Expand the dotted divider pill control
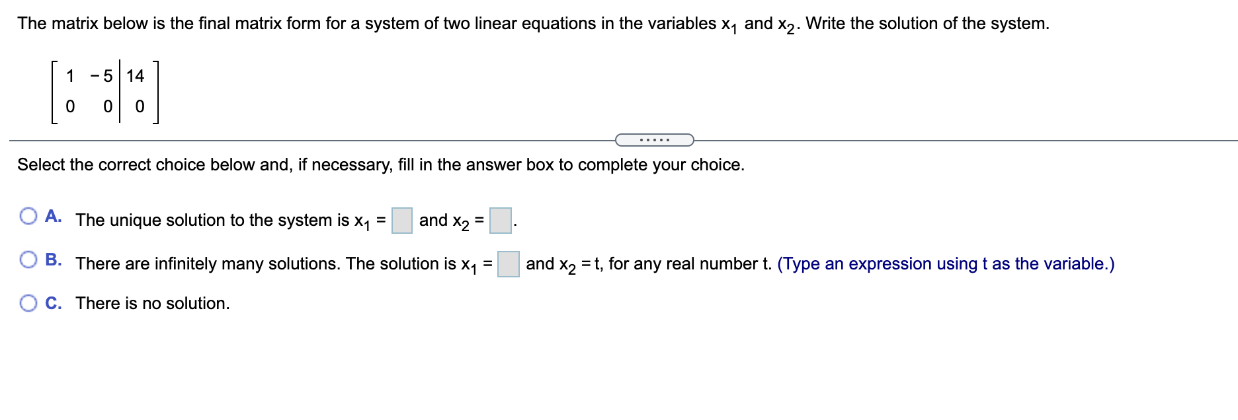The width and height of the screenshot is (1238, 420). 655,139
